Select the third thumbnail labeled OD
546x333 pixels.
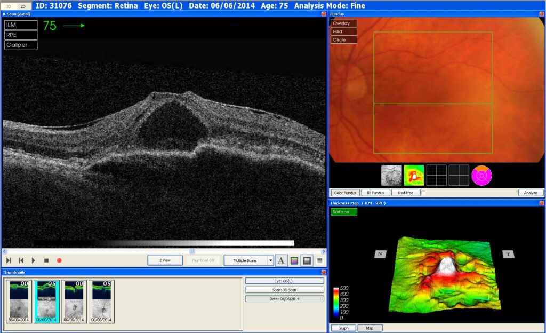[x=74, y=302]
